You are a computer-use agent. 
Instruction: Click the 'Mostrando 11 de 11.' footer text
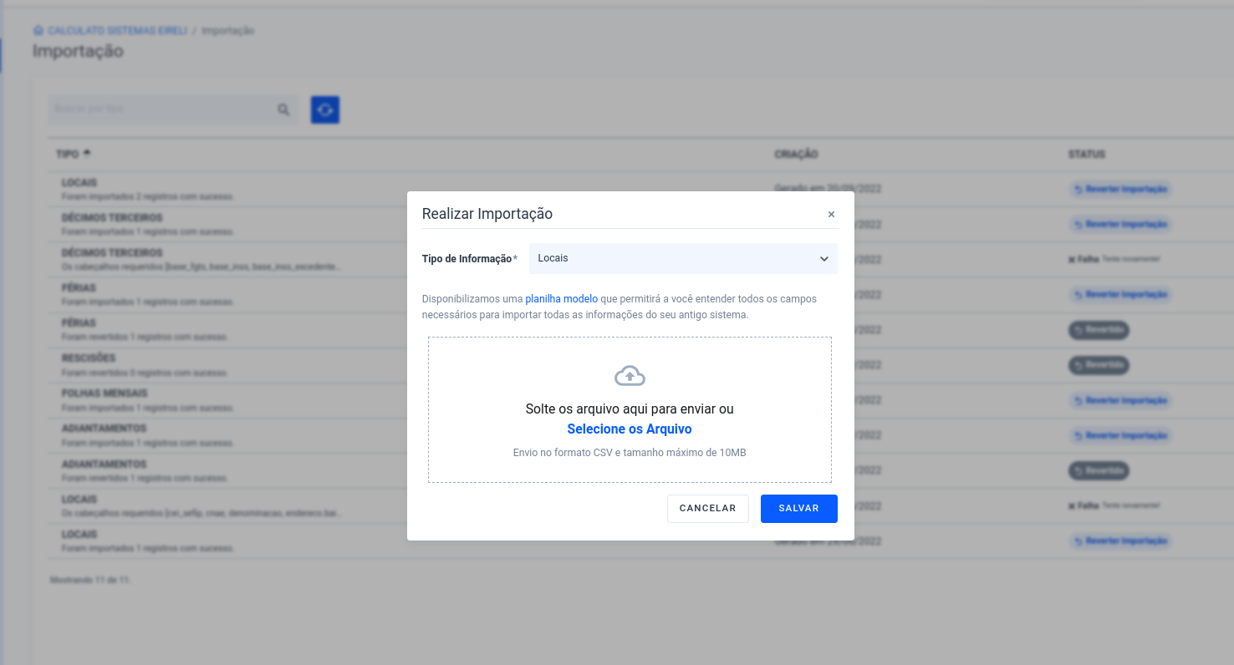90,580
